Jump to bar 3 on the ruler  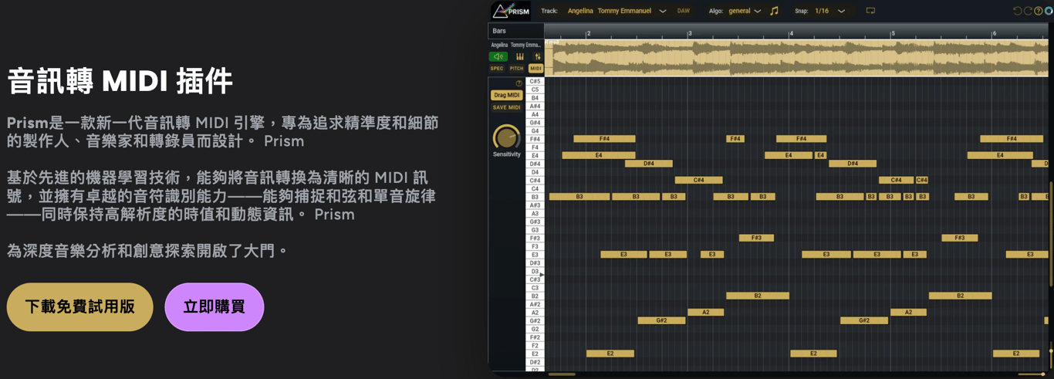690,33
